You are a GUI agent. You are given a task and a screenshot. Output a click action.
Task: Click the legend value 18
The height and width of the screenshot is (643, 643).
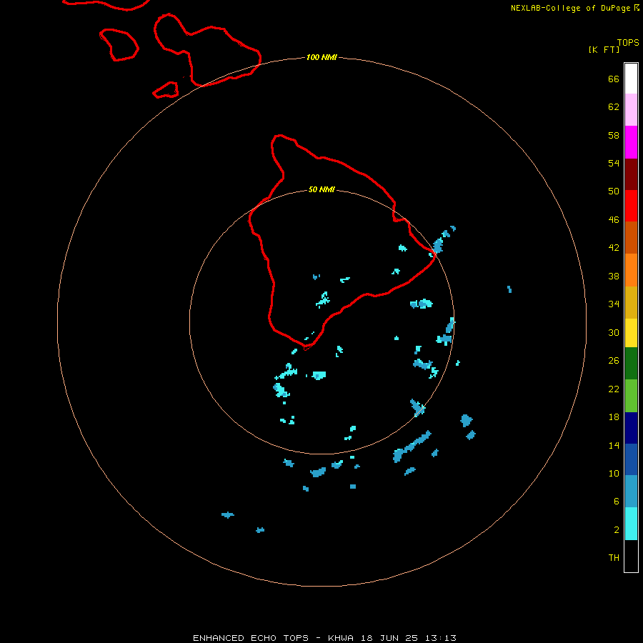coord(614,417)
